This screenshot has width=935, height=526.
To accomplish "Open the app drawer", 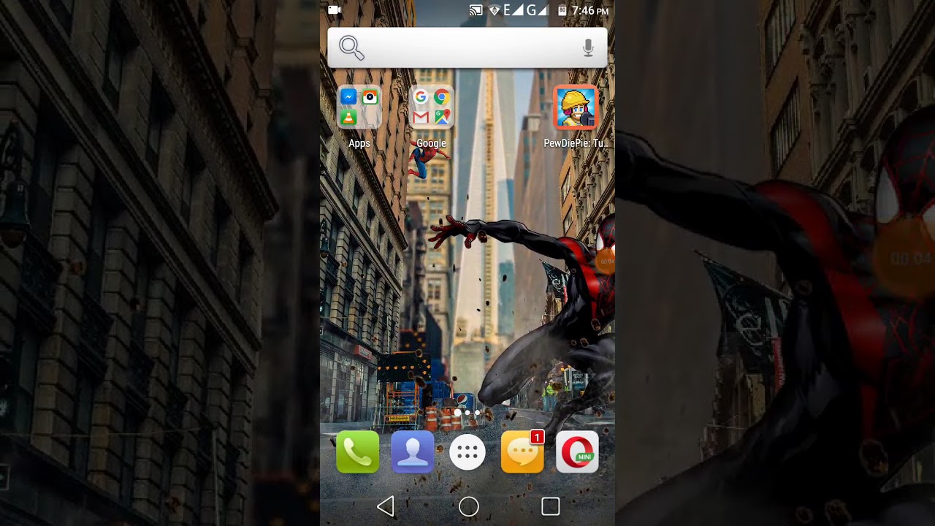I will pyautogui.click(x=467, y=453).
